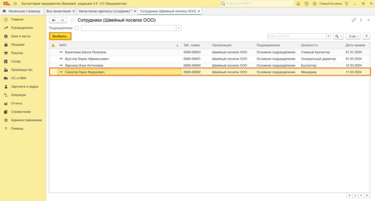Click the back arrow navigation button
Viewport: 375px width, 201px height.
[x=54, y=20]
